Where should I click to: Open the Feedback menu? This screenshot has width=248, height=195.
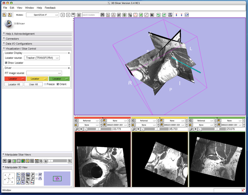[x=50, y=8]
